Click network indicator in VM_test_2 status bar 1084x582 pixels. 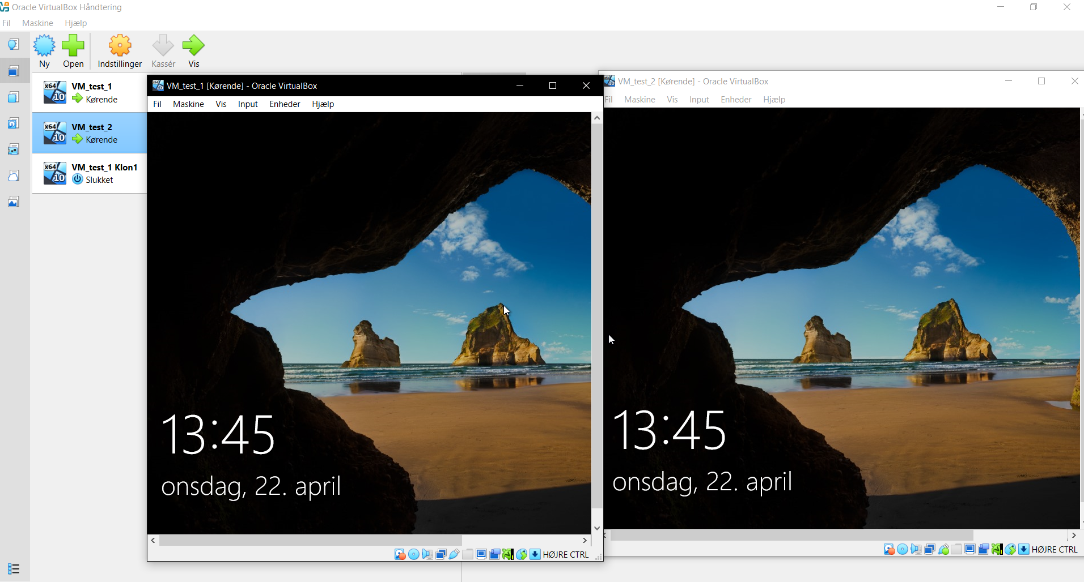[x=930, y=549]
